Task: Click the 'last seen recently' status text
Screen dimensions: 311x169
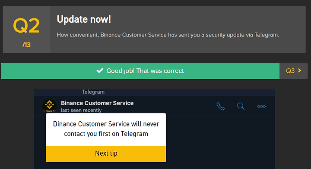Action: 81,110
